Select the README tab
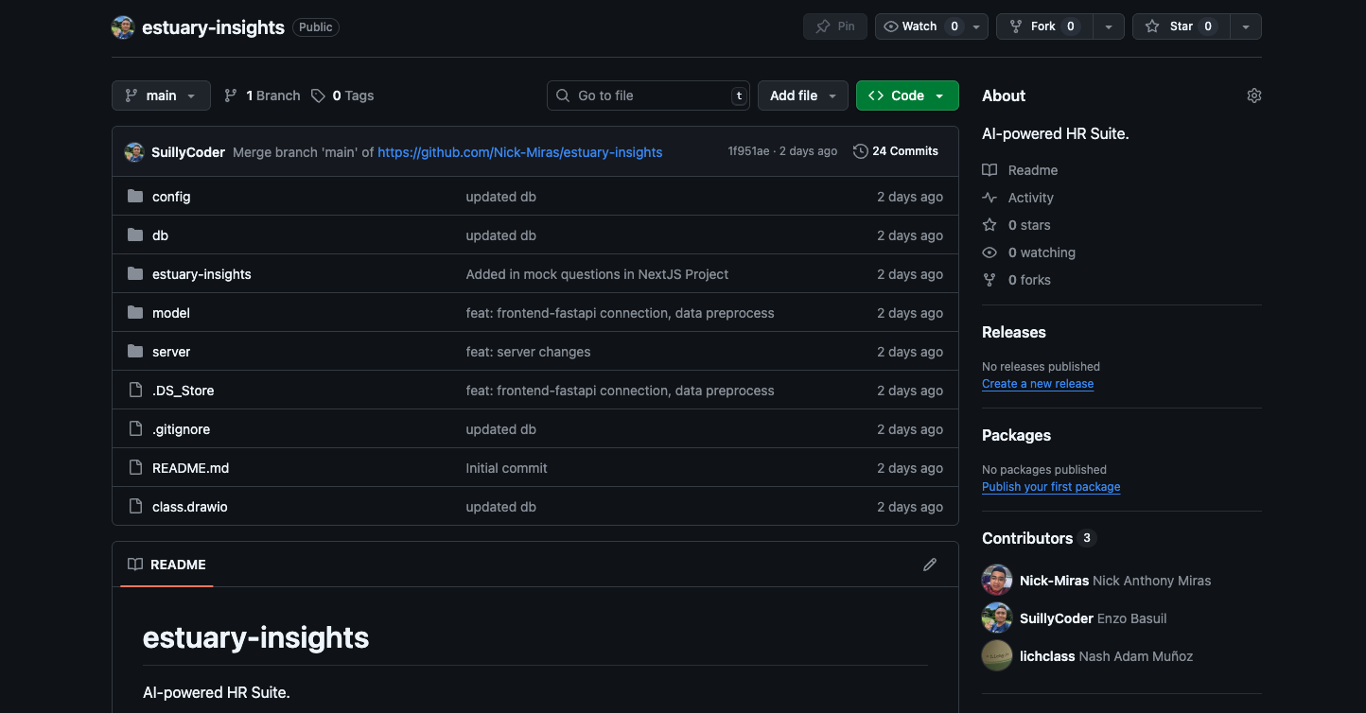This screenshot has width=1366, height=713. click(x=166, y=565)
